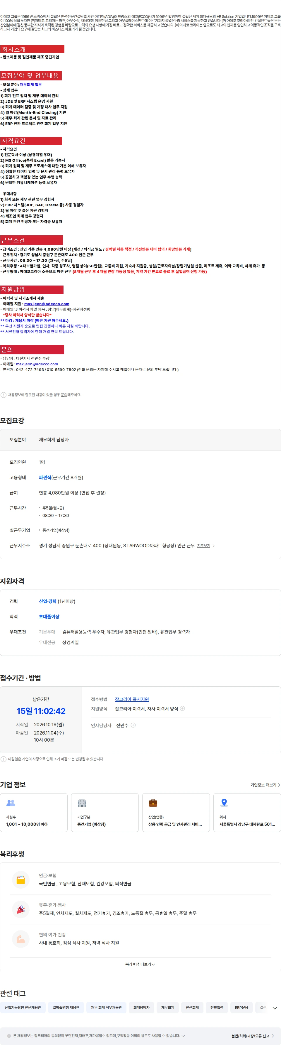Expand 복리후생 더보기
The width and height of the screenshot is (281, 1045).
[x=140, y=964]
